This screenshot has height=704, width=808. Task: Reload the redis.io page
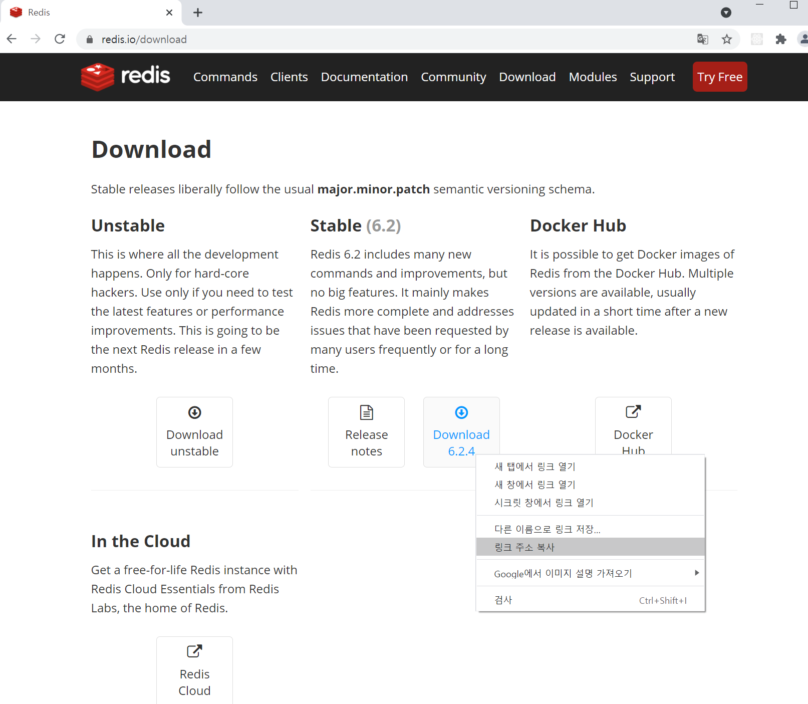[x=60, y=39]
